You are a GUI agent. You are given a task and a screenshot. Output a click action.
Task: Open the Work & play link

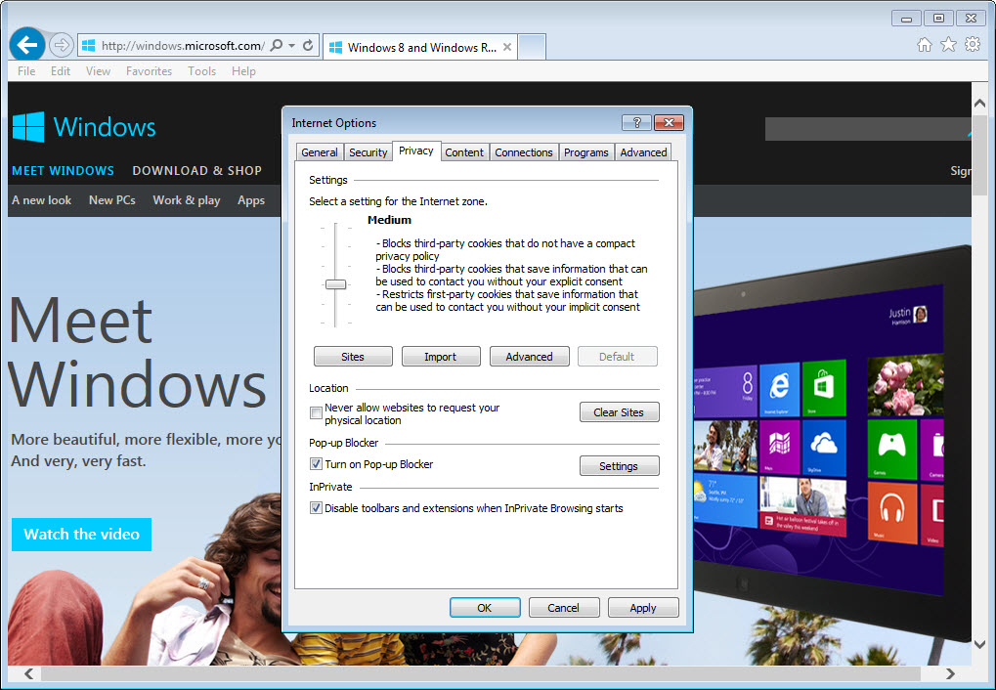(186, 200)
